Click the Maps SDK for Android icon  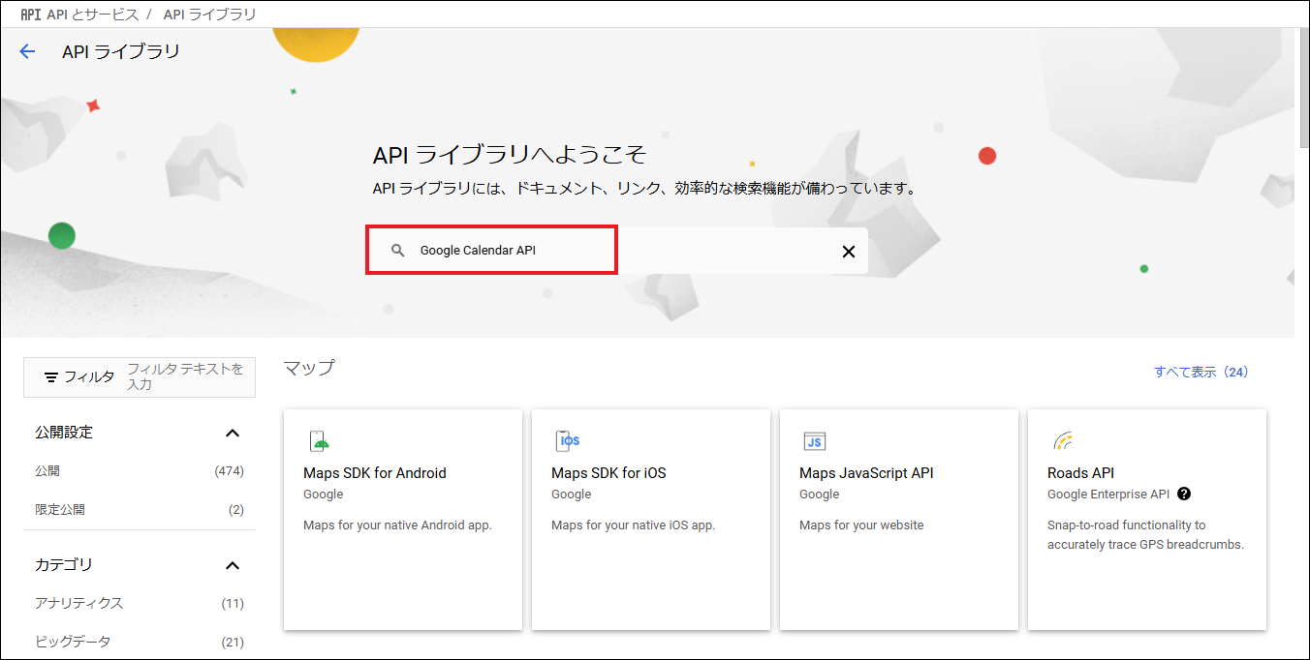pyautogui.click(x=320, y=441)
